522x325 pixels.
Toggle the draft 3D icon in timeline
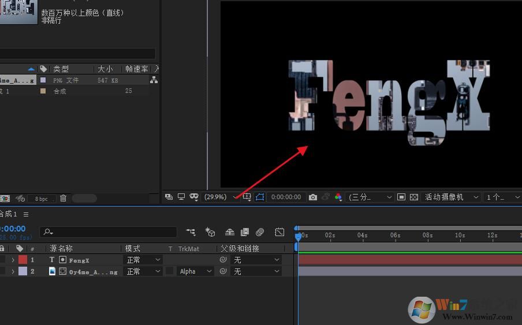point(210,232)
